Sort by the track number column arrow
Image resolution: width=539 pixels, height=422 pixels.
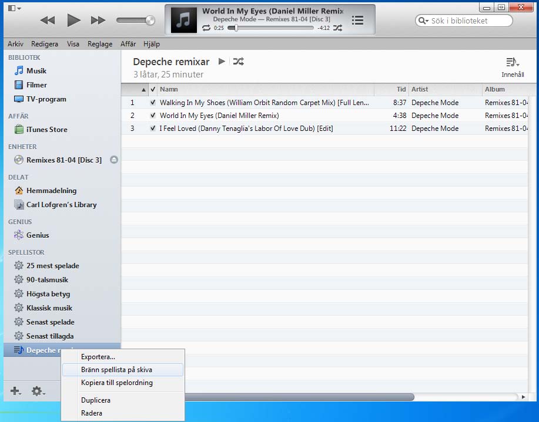coord(143,90)
